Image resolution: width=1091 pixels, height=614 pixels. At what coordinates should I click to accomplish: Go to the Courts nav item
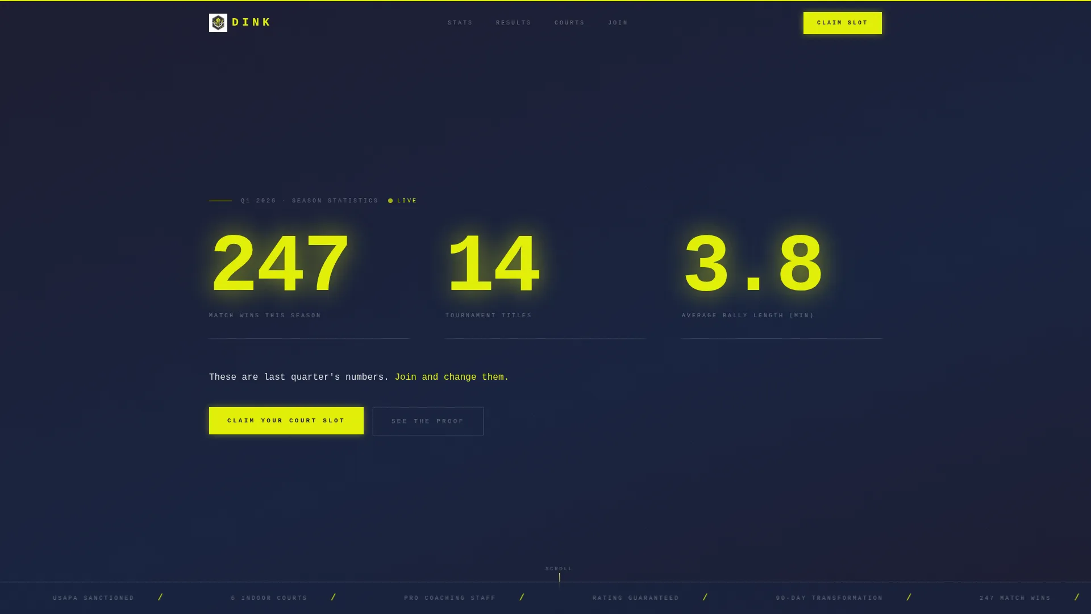pos(570,23)
